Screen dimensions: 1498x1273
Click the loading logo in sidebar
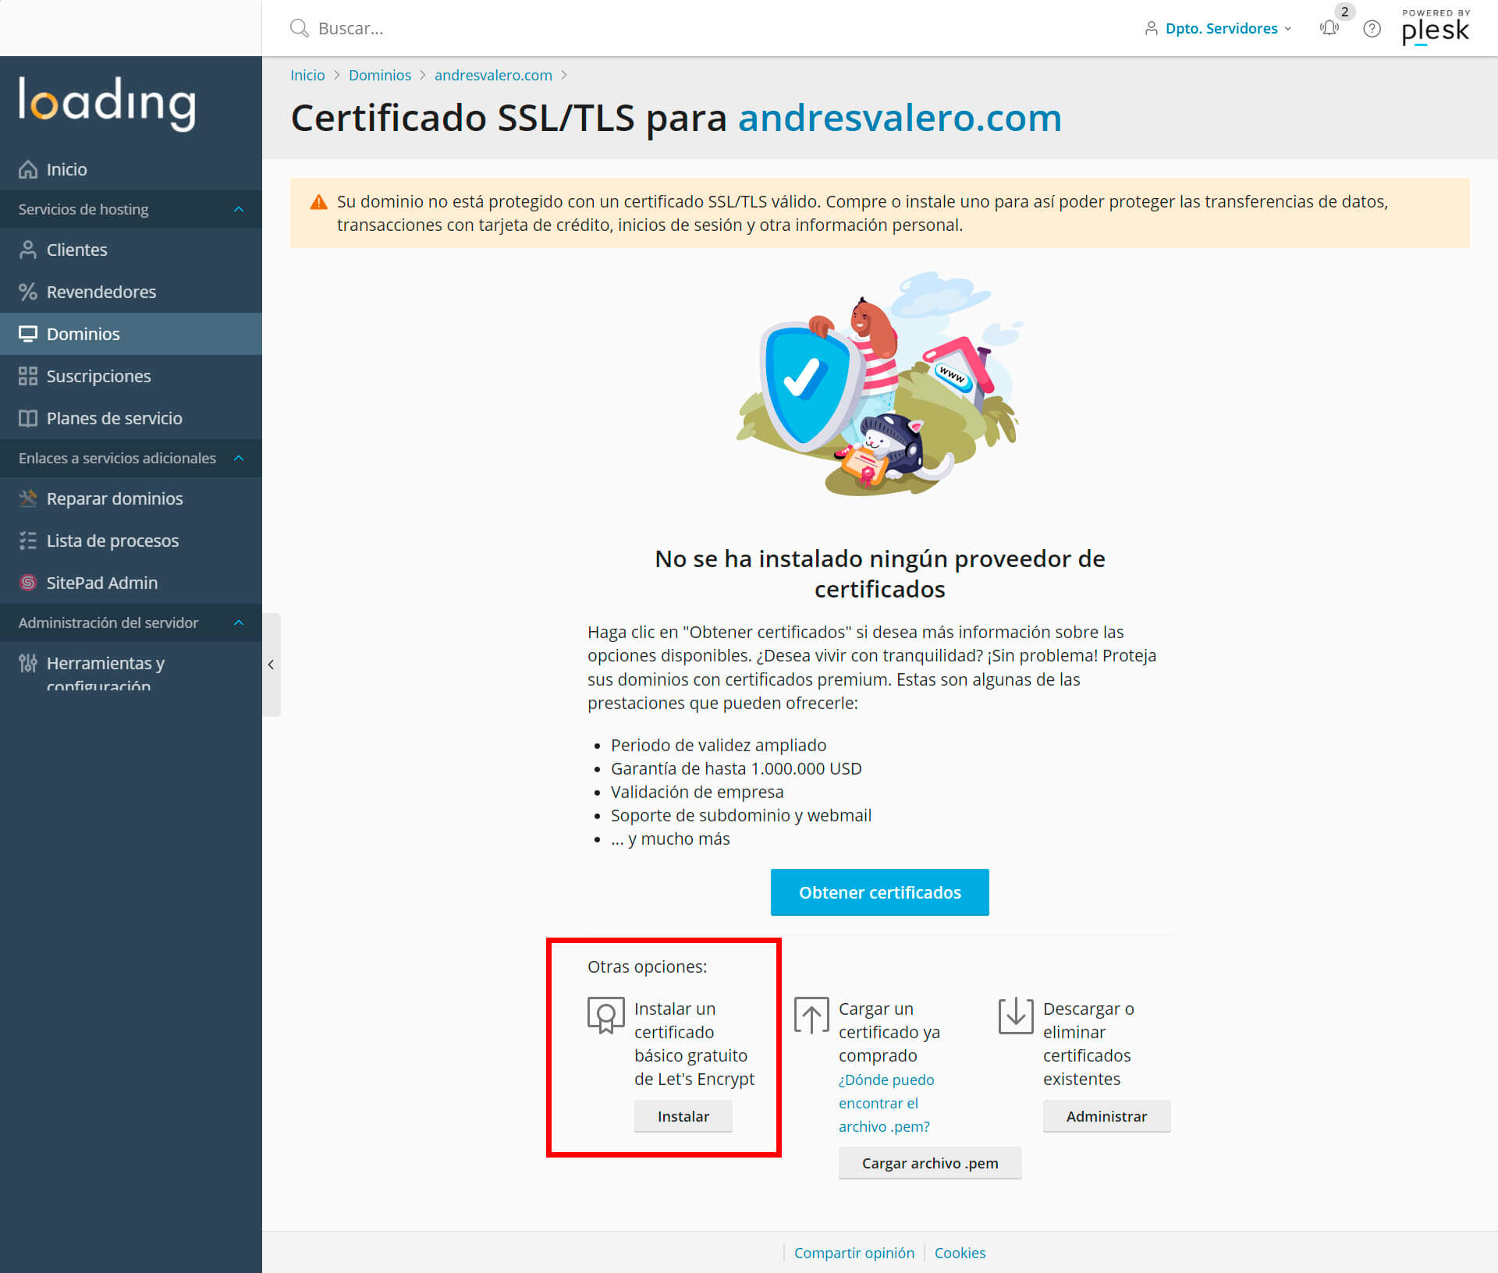coord(107,103)
